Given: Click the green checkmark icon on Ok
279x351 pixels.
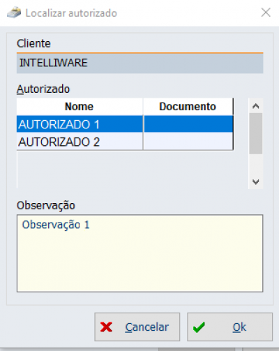Looking at the screenshot, I should click(199, 327).
